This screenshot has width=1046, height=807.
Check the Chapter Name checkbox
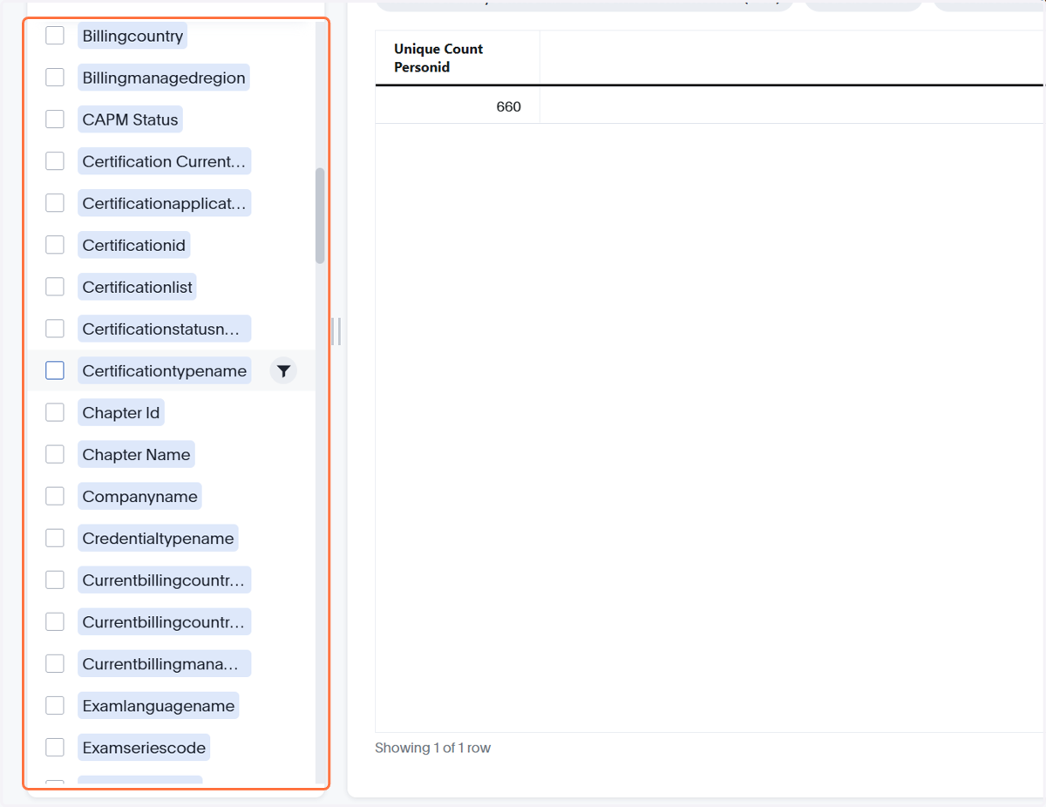(x=55, y=454)
